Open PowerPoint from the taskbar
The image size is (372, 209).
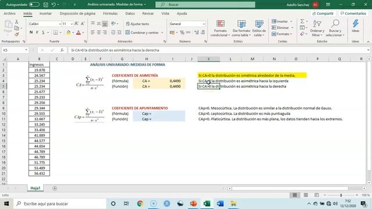(194, 204)
